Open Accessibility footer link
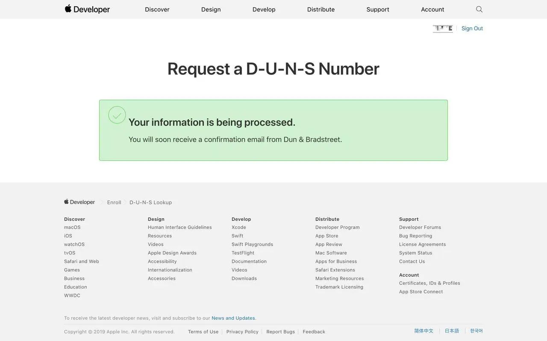 pyautogui.click(x=162, y=261)
